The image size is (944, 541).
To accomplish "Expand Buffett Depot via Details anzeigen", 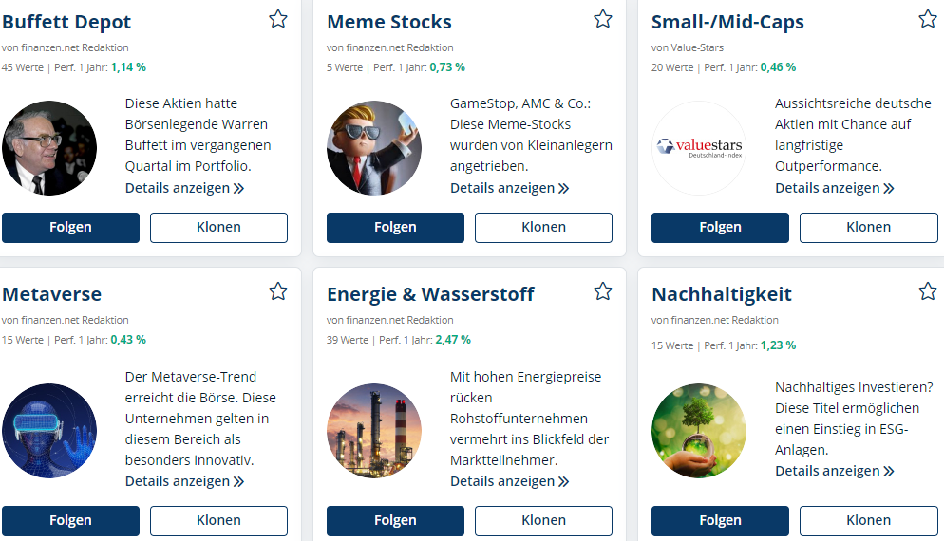I will point(184,188).
